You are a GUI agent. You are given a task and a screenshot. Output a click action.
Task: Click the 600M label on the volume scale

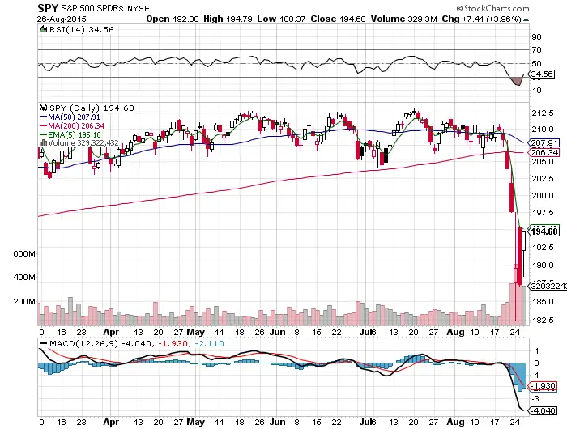24,253
